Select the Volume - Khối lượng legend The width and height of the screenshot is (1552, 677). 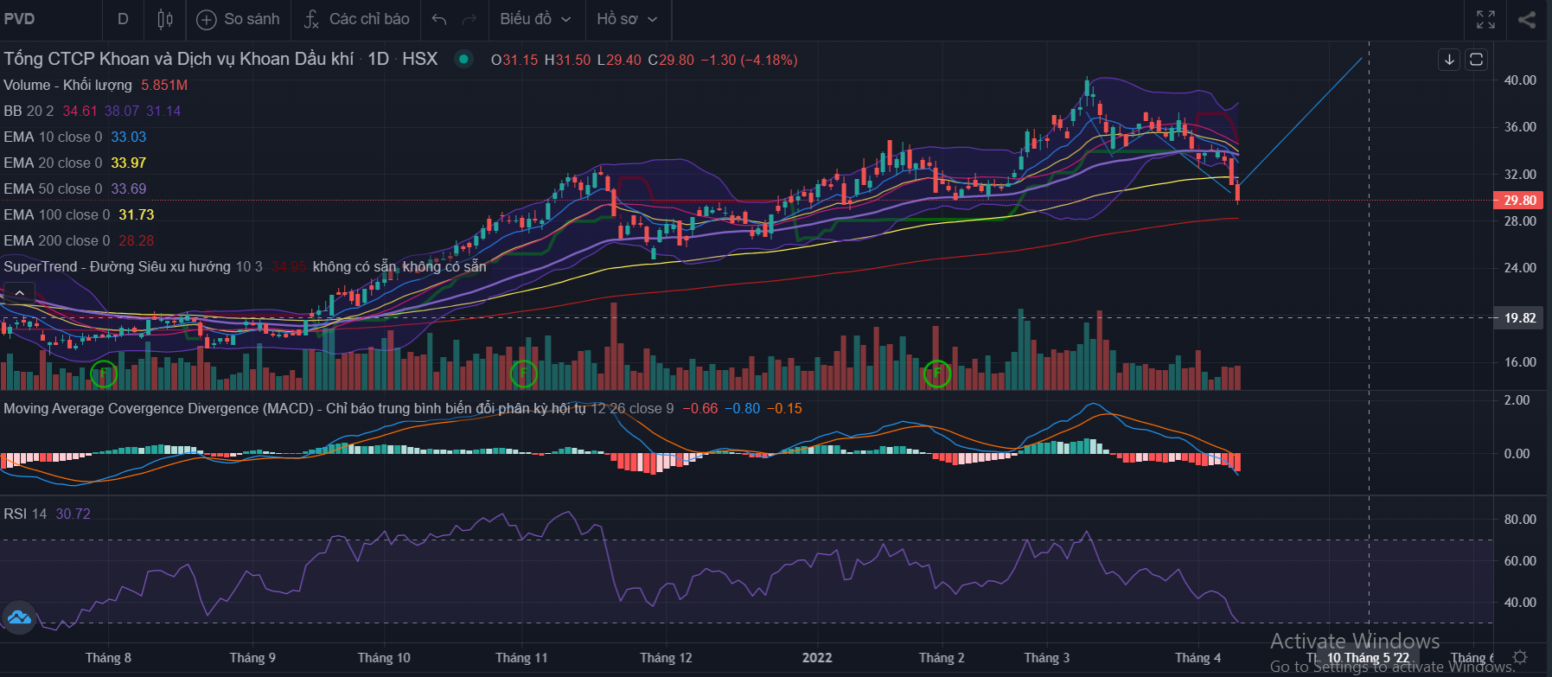67,85
